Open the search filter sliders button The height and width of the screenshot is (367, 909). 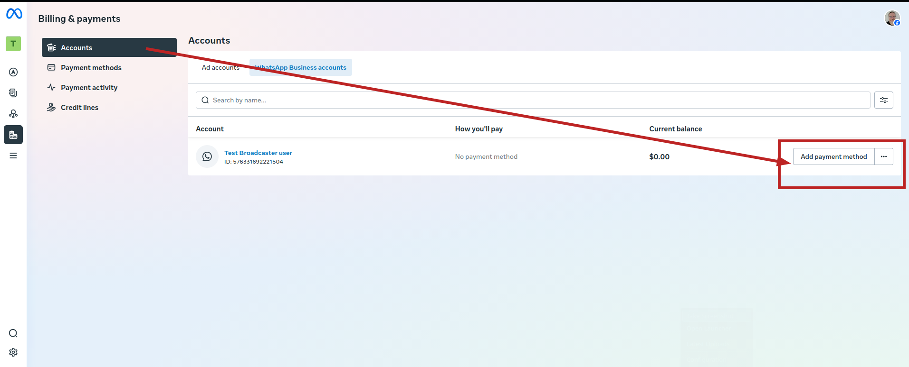(884, 100)
